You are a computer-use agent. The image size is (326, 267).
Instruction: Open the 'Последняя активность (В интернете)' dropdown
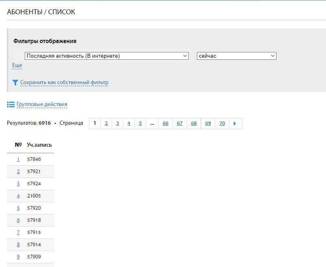pyautogui.click(x=107, y=56)
